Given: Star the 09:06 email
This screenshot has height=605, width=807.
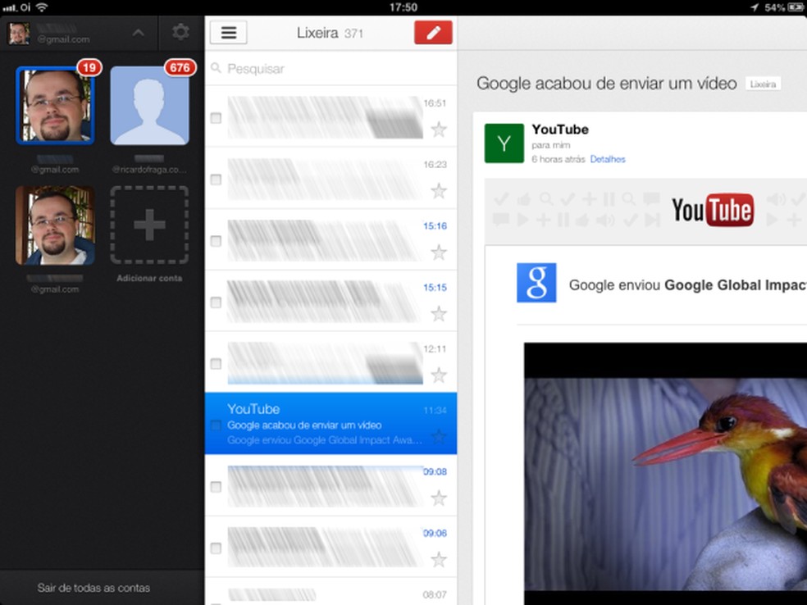Looking at the screenshot, I should tap(439, 560).
